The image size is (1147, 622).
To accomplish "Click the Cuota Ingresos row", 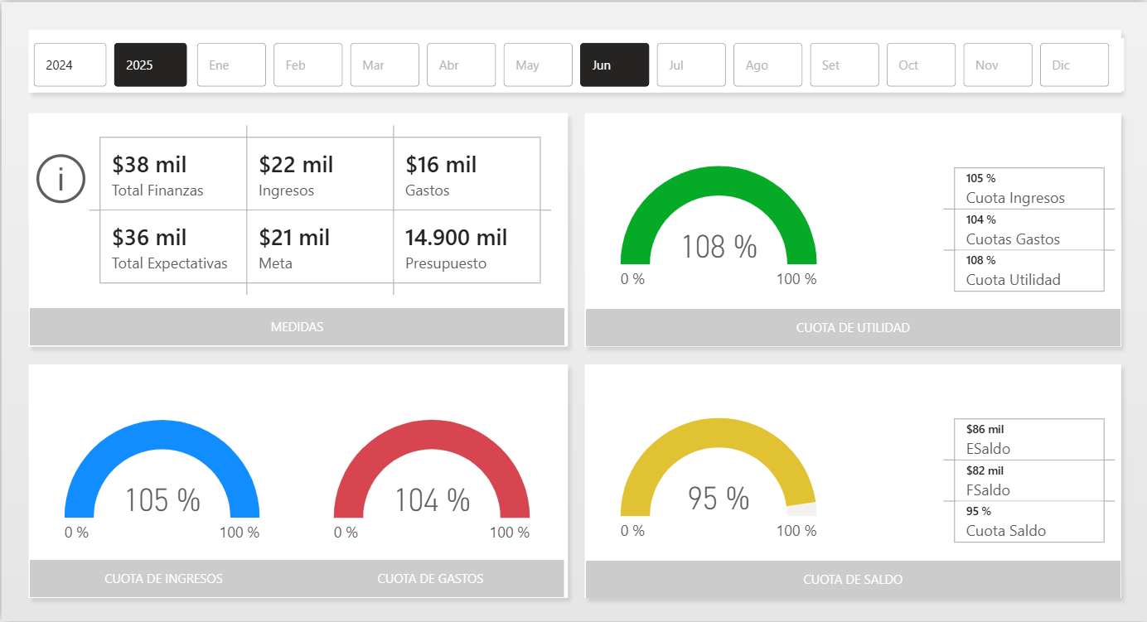I will [1028, 189].
